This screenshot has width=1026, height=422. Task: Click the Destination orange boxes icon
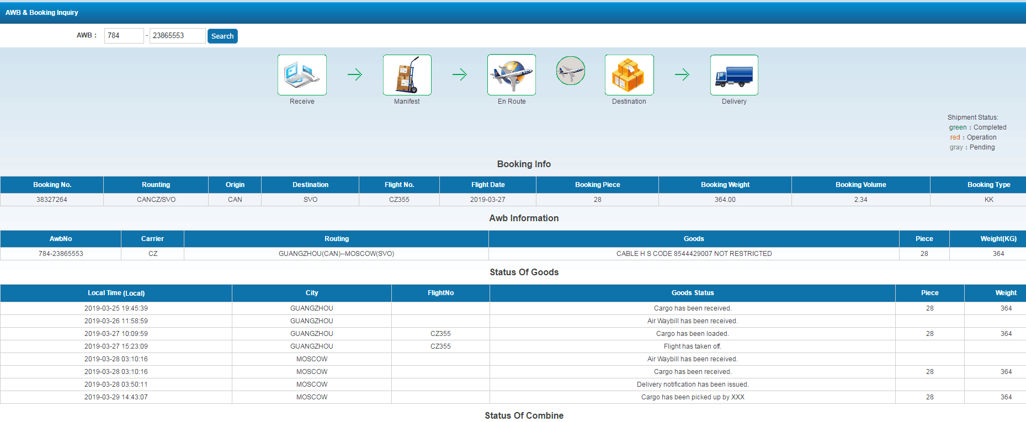tap(629, 75)
